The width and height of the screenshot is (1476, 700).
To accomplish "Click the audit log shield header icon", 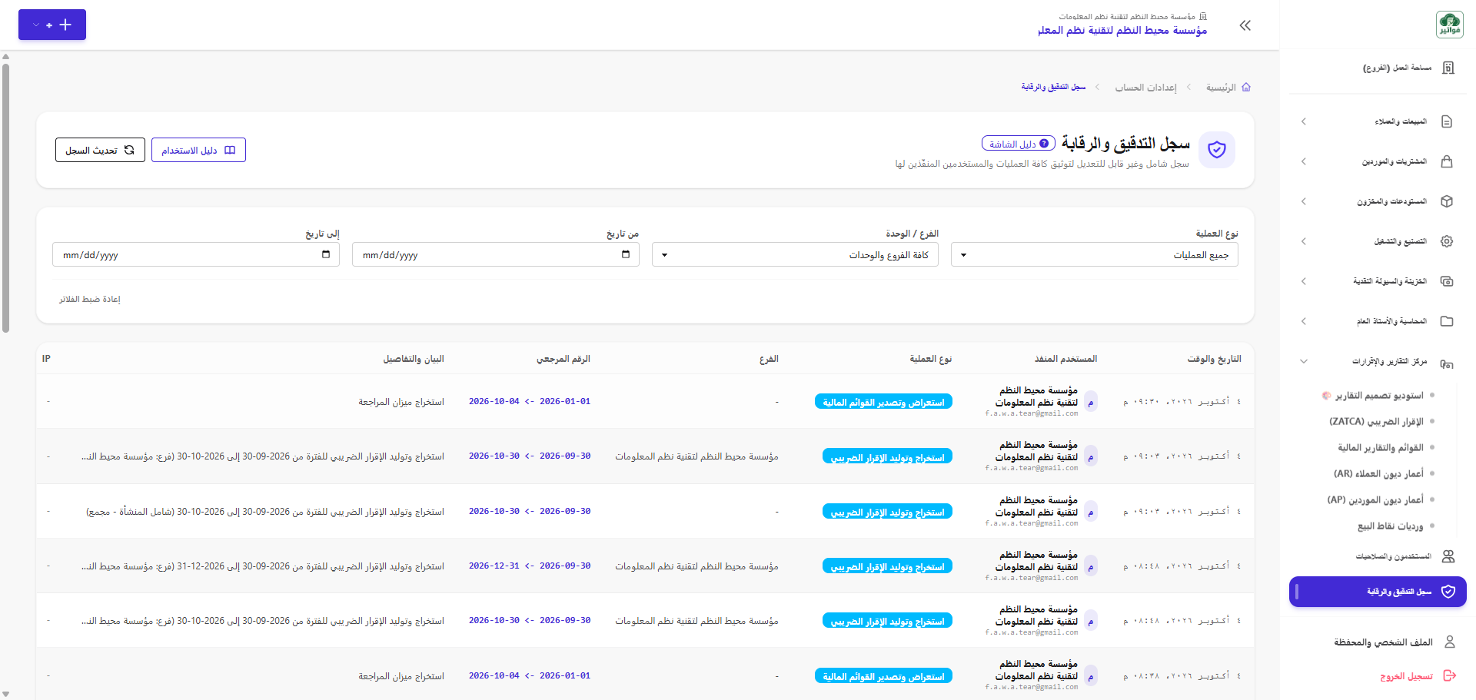I will click(1217, 149).
